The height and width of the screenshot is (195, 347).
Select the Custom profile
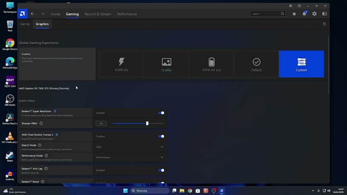coord(301,64)
